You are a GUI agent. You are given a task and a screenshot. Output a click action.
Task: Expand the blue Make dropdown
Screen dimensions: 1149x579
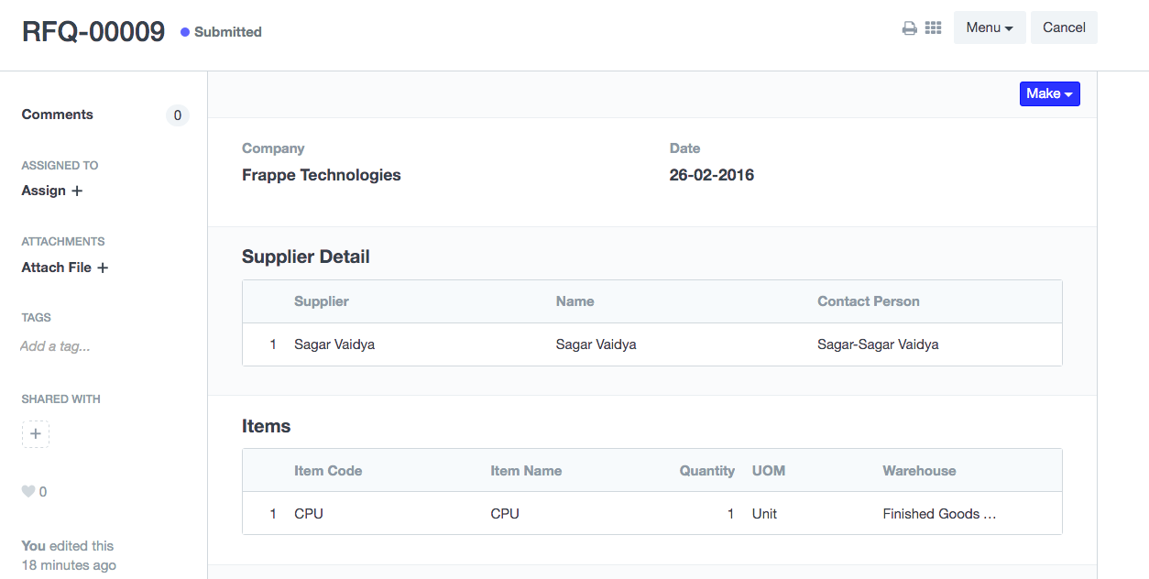point(1049,93)
